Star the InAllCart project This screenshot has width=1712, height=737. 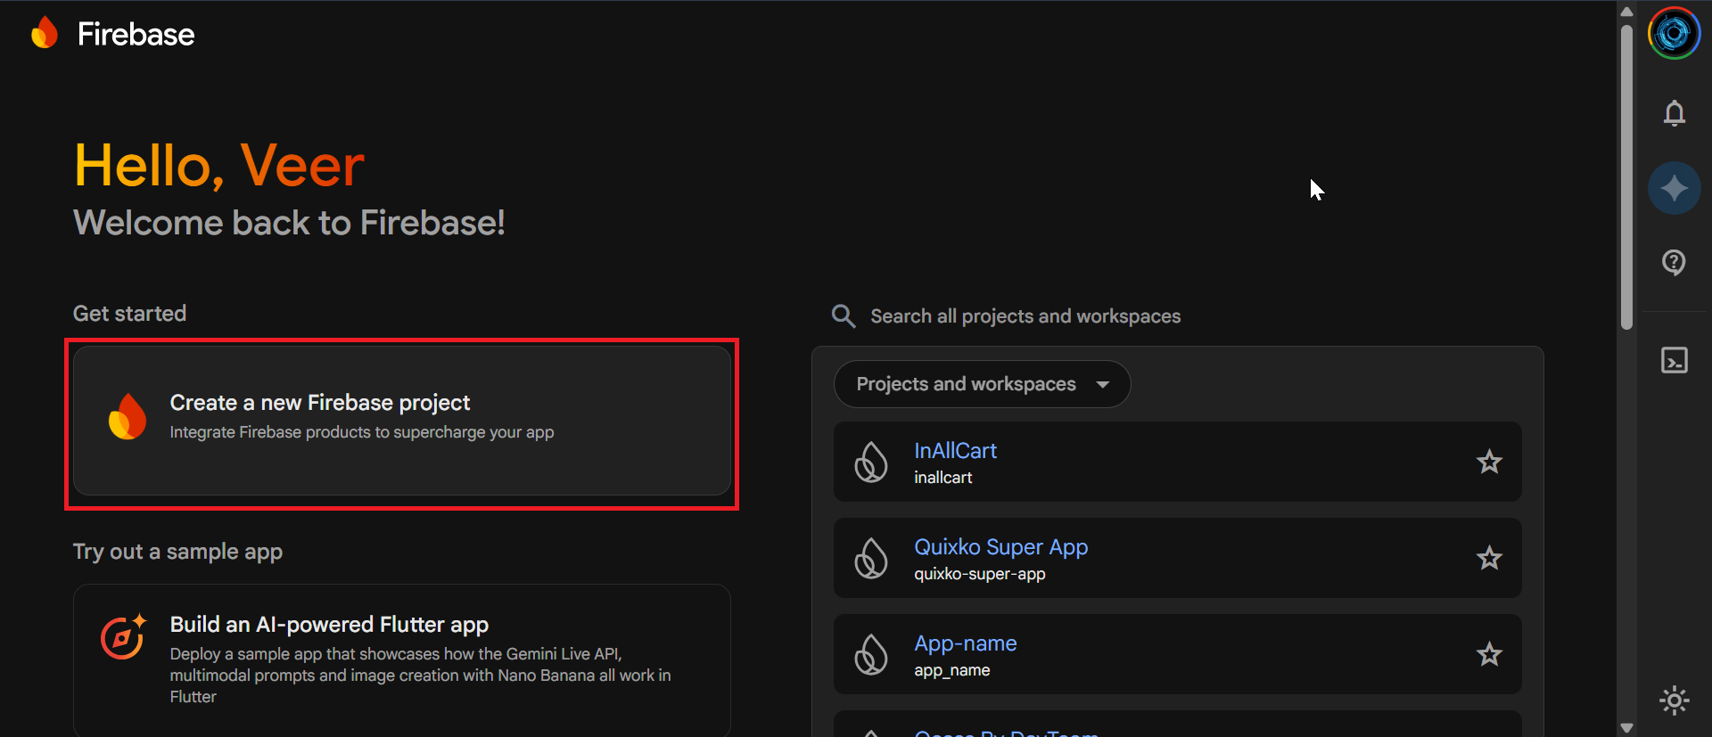point(1489,462)
